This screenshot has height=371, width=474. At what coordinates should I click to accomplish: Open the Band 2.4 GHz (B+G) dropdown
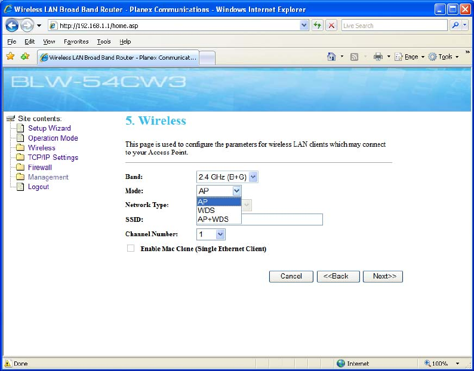coord(227,177)
